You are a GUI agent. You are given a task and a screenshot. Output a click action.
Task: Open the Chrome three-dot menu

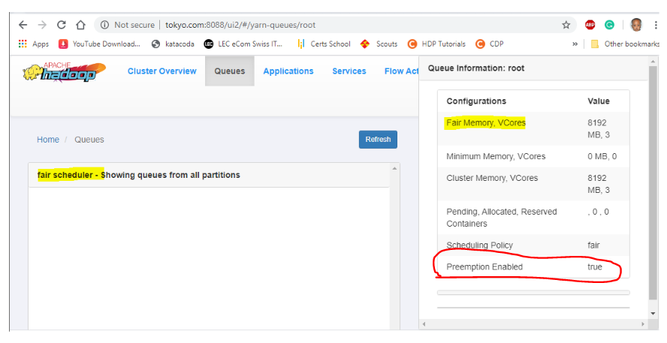(x=656, y=25)
